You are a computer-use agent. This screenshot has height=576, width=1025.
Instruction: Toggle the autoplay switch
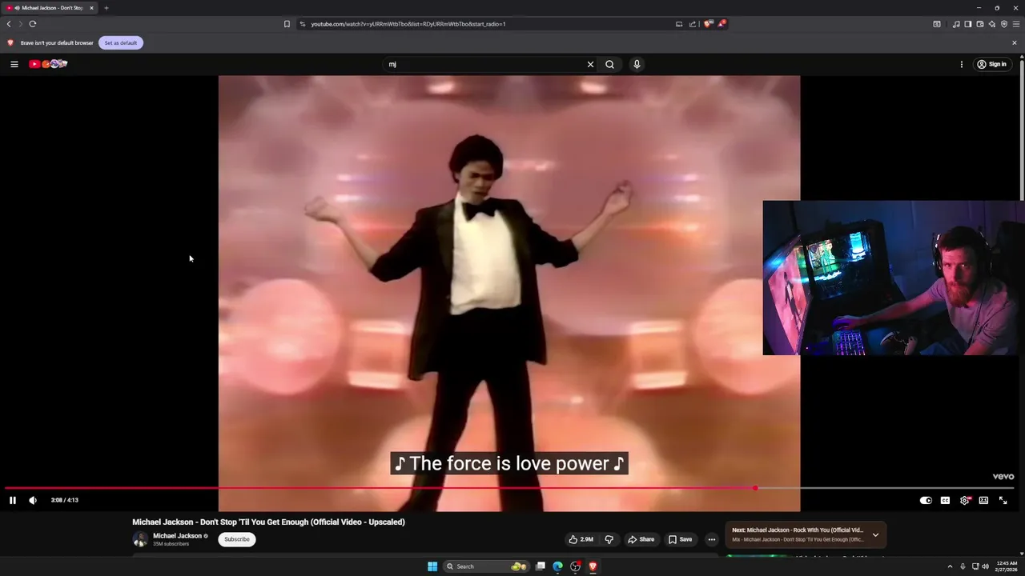coord(926,500)
